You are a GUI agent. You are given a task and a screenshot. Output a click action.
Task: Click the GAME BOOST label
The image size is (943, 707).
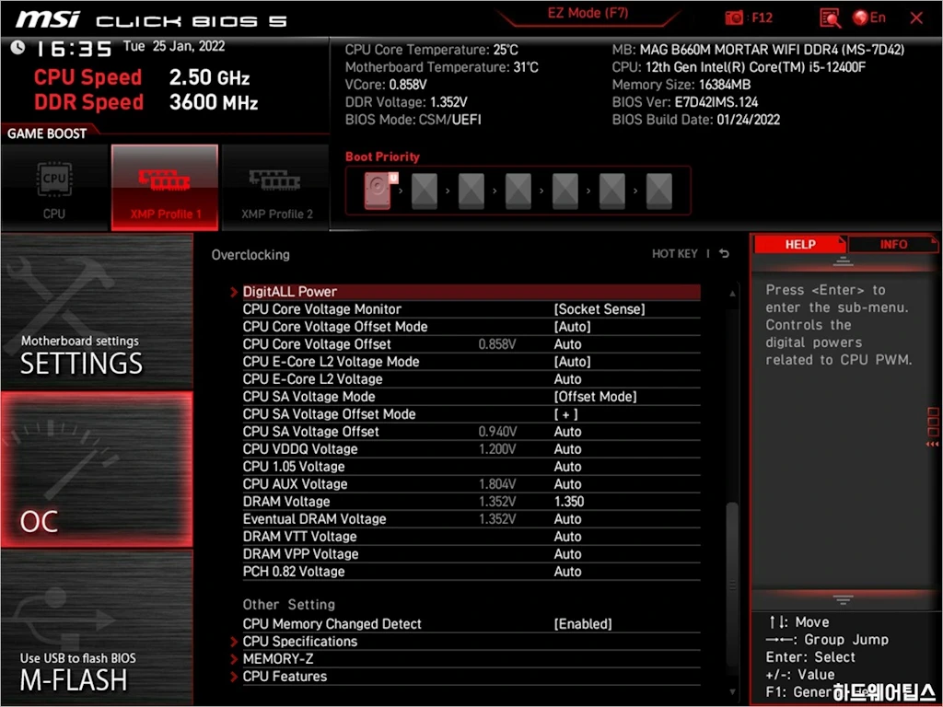tap(47, 133)
